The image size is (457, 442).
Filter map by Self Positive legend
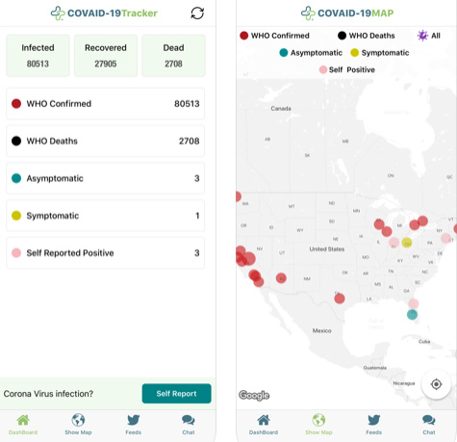click(347, 69)
